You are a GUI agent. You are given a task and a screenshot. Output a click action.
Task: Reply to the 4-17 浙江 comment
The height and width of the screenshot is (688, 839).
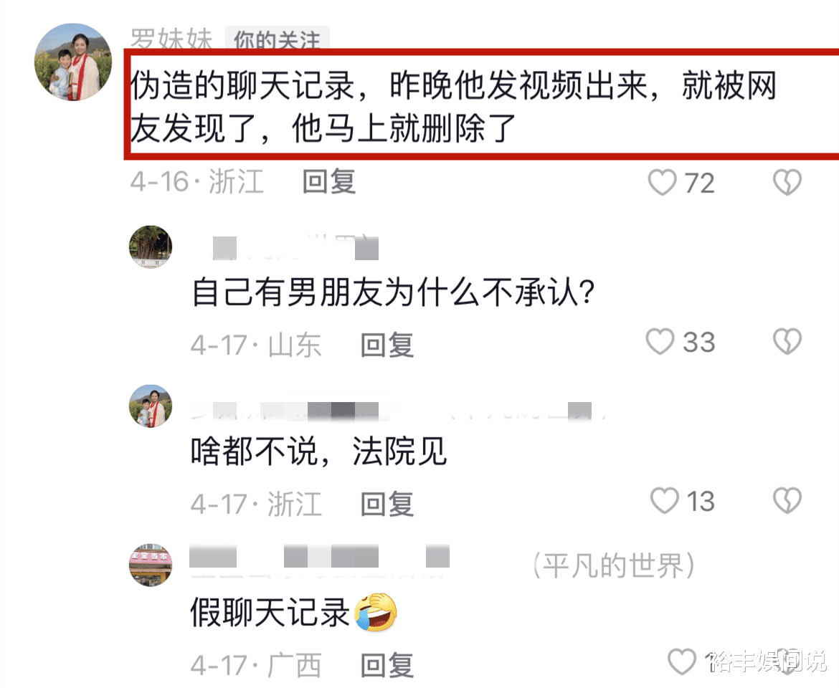coord(387,504)
